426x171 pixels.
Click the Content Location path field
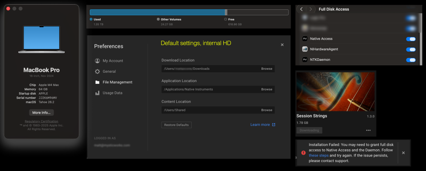pyautogui.click(x=218, y=110)
